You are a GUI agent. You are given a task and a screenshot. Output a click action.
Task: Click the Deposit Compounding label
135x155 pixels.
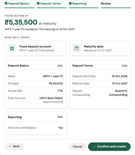pyautogui.click(x=81, y=93)
